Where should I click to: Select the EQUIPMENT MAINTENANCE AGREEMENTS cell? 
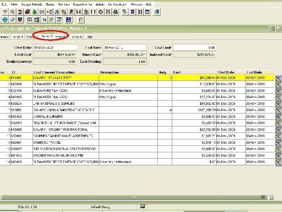click(x=66, y=136)
